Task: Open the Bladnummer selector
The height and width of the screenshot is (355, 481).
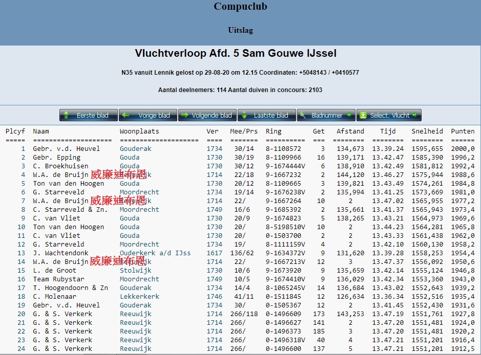Action: click(x=326, y=115)
